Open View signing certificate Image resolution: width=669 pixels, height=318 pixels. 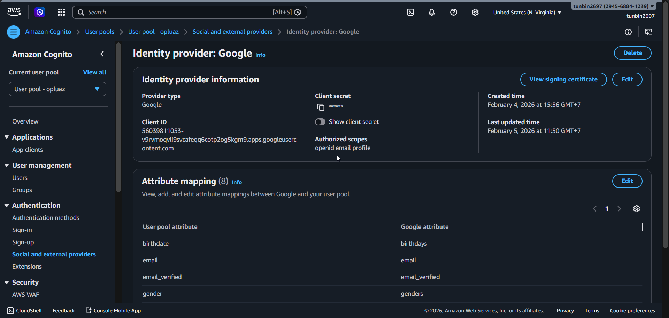(563, 79)
